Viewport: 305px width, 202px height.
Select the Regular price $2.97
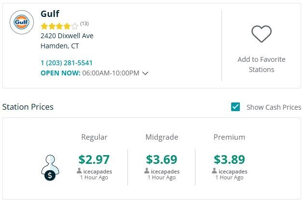point(94,159)
